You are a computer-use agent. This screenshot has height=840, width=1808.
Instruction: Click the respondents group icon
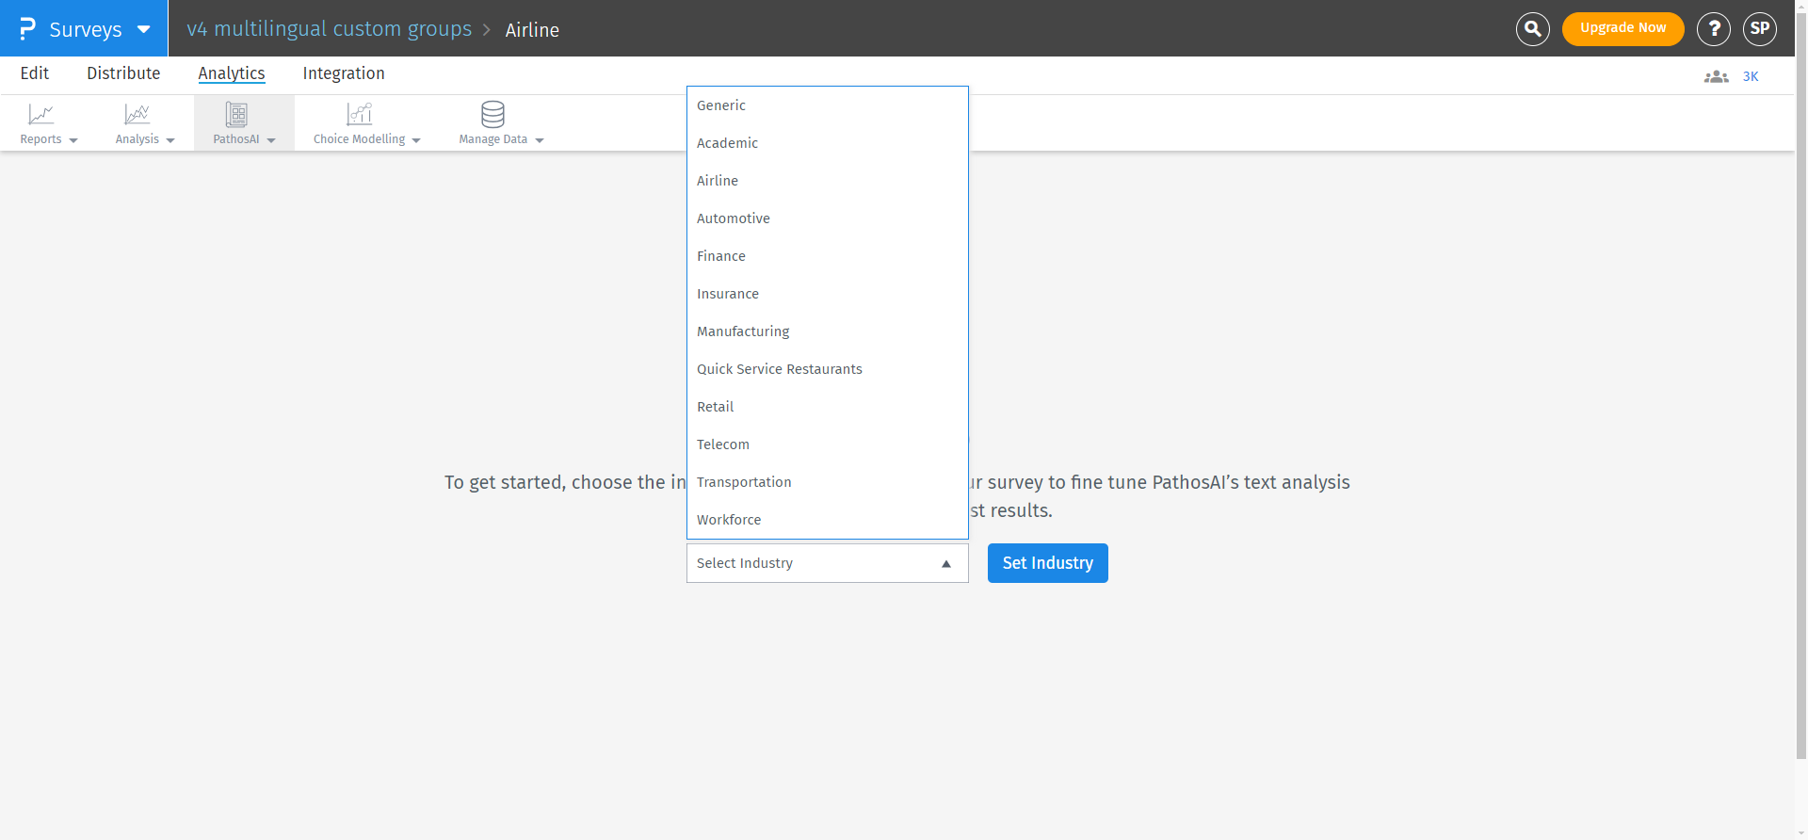click(1716, 77)
